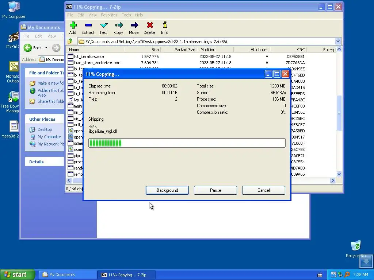Screen dimensions: 374x280
Task: Click the 7-Zip Copying taskbar button
Action: coord(126,275)
